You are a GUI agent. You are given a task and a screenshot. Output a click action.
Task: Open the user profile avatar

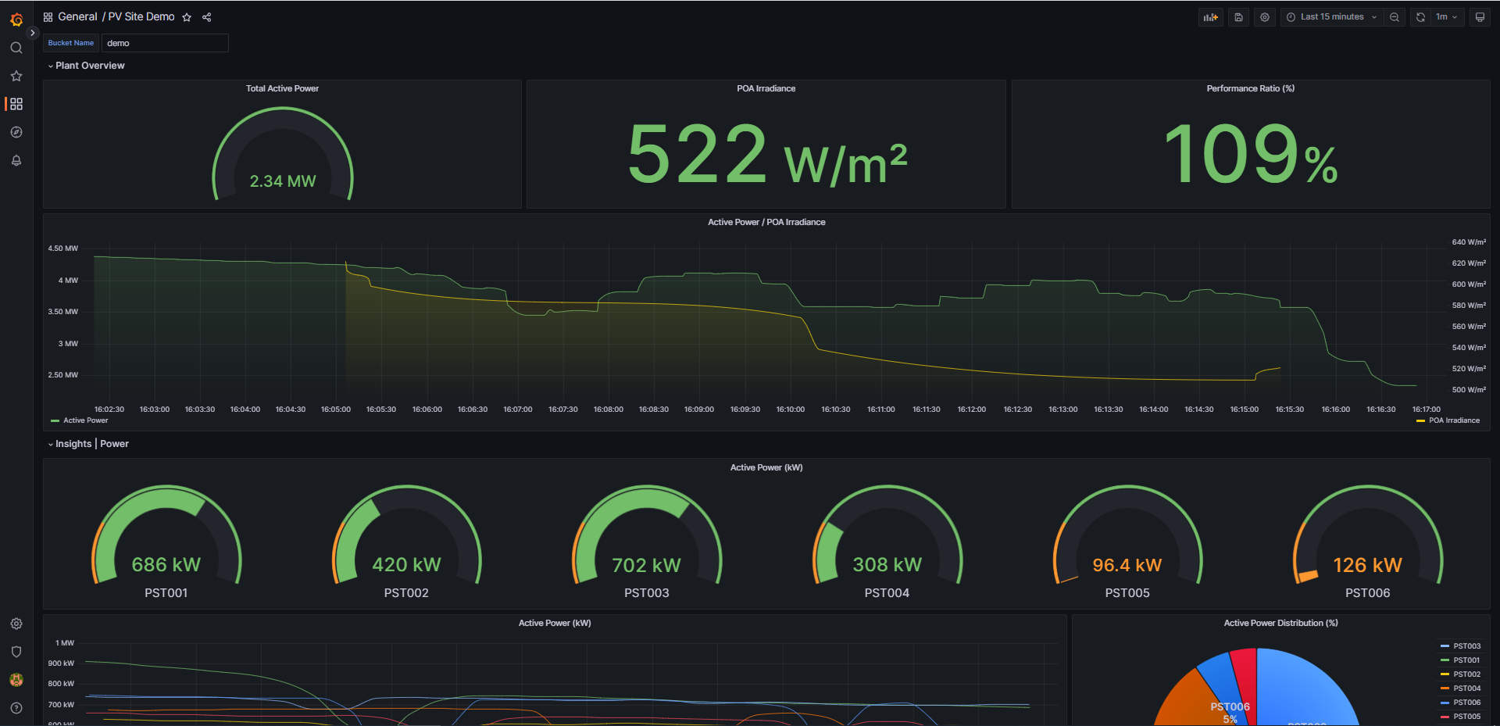[16, 680]
